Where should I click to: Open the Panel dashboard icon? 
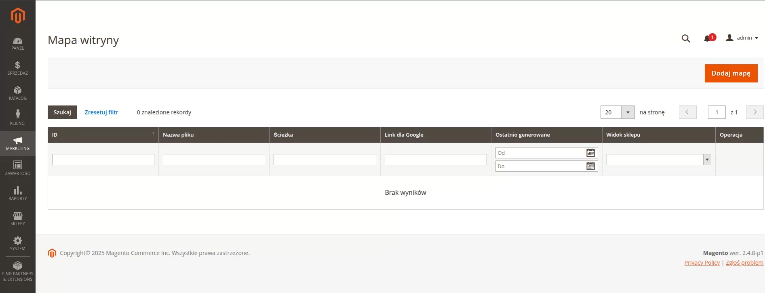click(18, 44)
